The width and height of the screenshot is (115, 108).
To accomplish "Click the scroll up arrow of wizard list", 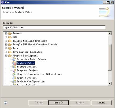I will (x=110, y=33).
